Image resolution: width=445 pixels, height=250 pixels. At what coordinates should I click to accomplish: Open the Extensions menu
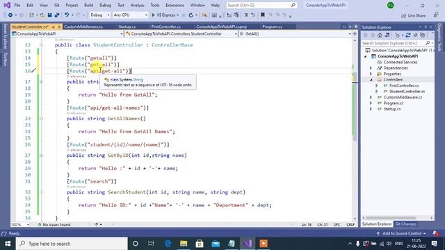tap(175, 5)
